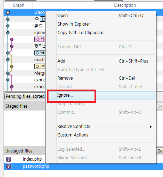Select the Merge commit row
The image size is (163, 177).
tap(25, 73)
